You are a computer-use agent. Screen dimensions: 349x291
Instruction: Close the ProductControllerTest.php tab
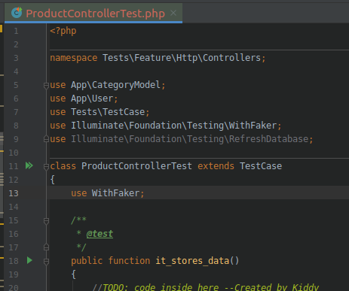(x=173, y=13)
